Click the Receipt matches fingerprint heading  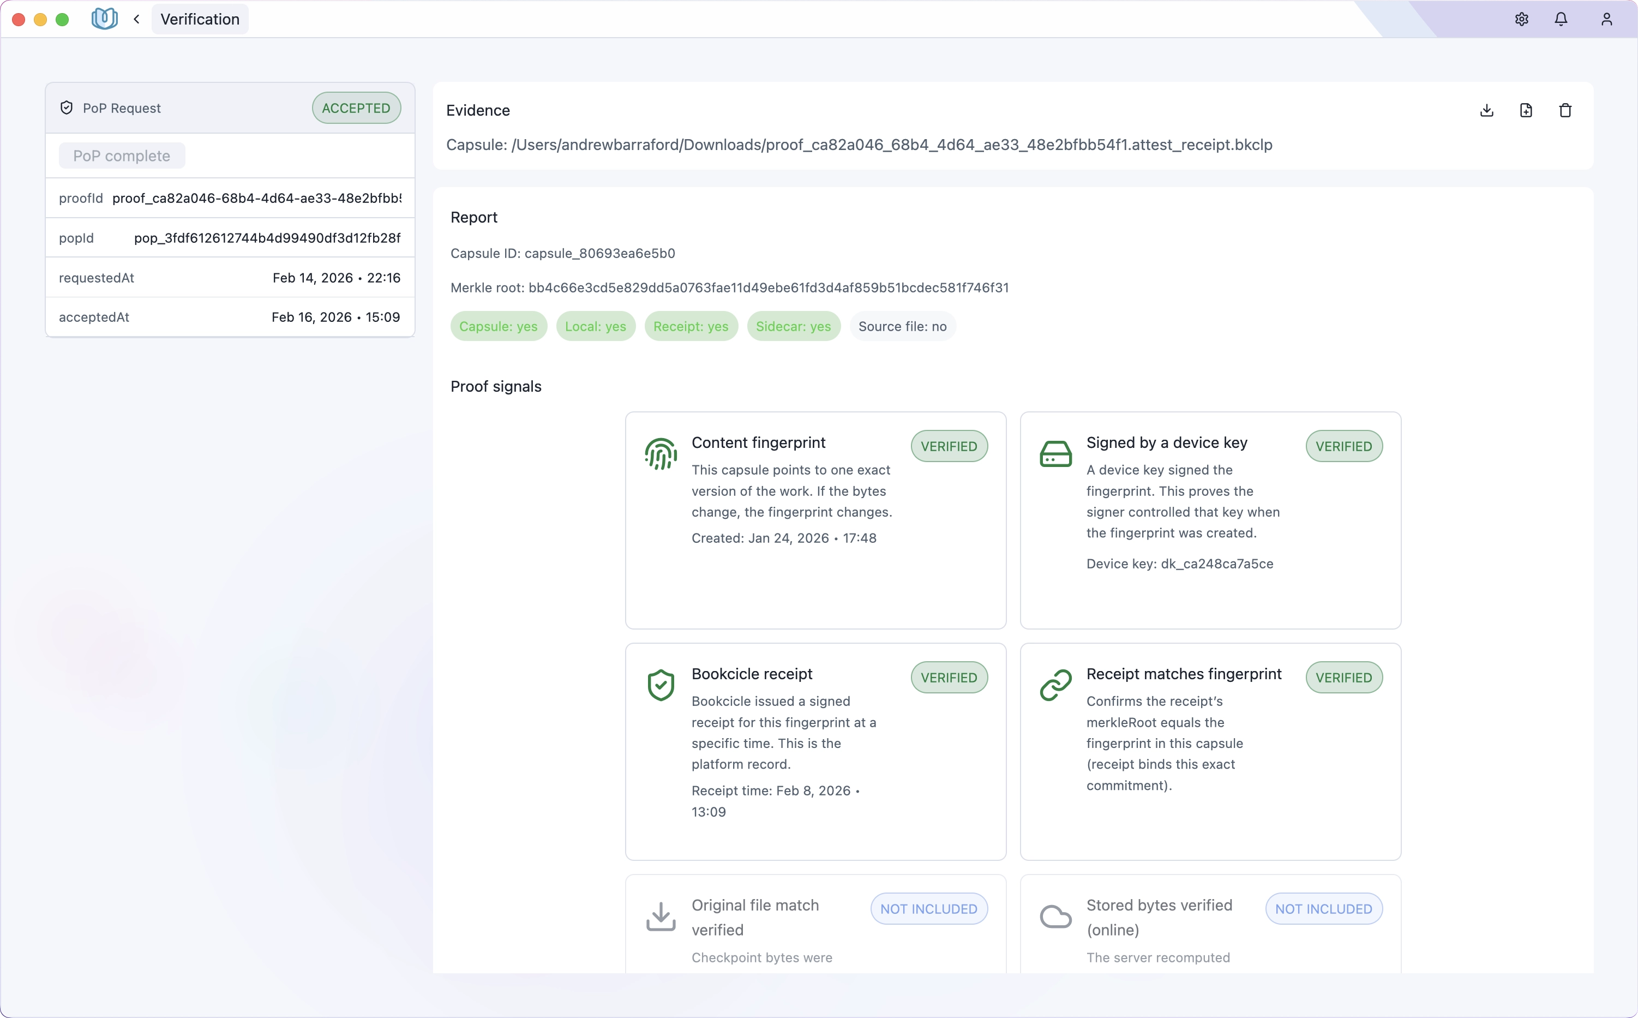(1184, 675)
